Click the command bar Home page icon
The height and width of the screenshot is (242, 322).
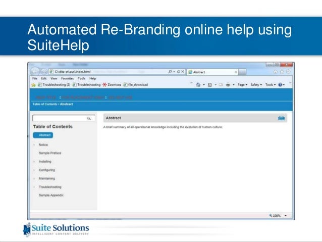[x=198, y=85]
